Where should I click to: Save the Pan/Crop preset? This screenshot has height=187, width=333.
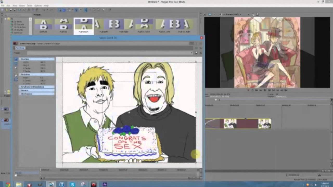pos(196,53)
